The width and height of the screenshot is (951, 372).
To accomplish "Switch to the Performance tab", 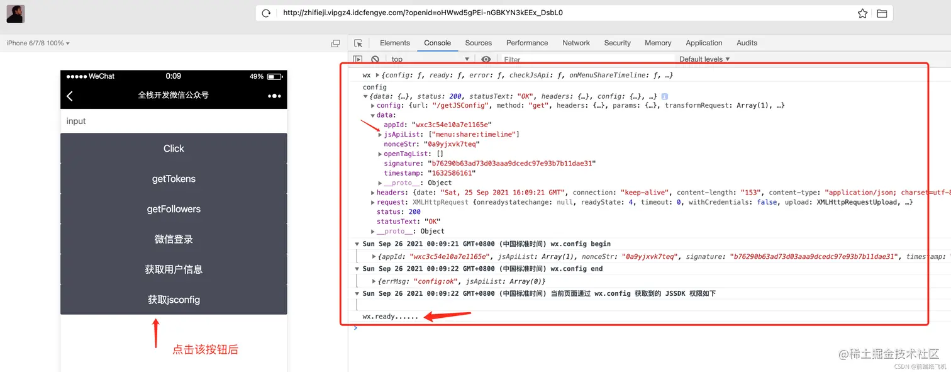I will point(527,43).
